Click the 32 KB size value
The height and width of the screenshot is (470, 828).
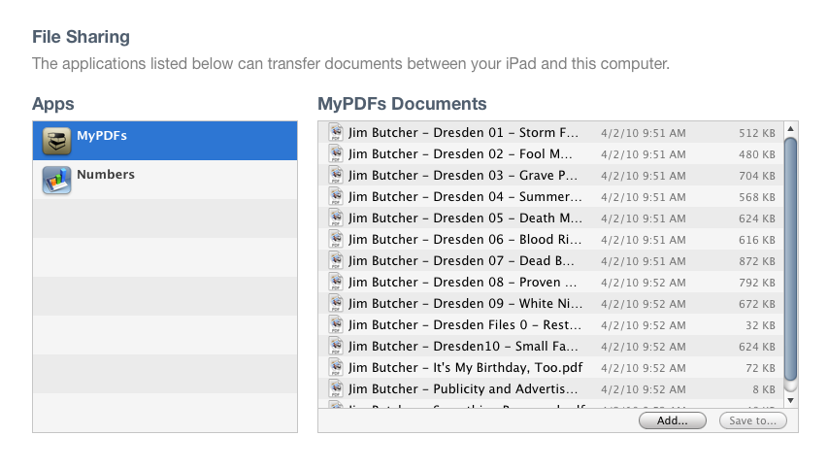click(x=760, y=325)
